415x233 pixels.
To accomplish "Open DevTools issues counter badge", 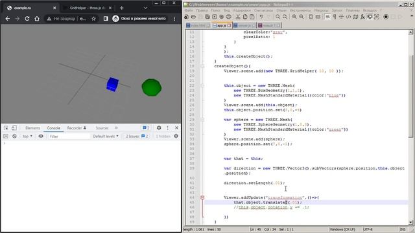I will 146,128.
